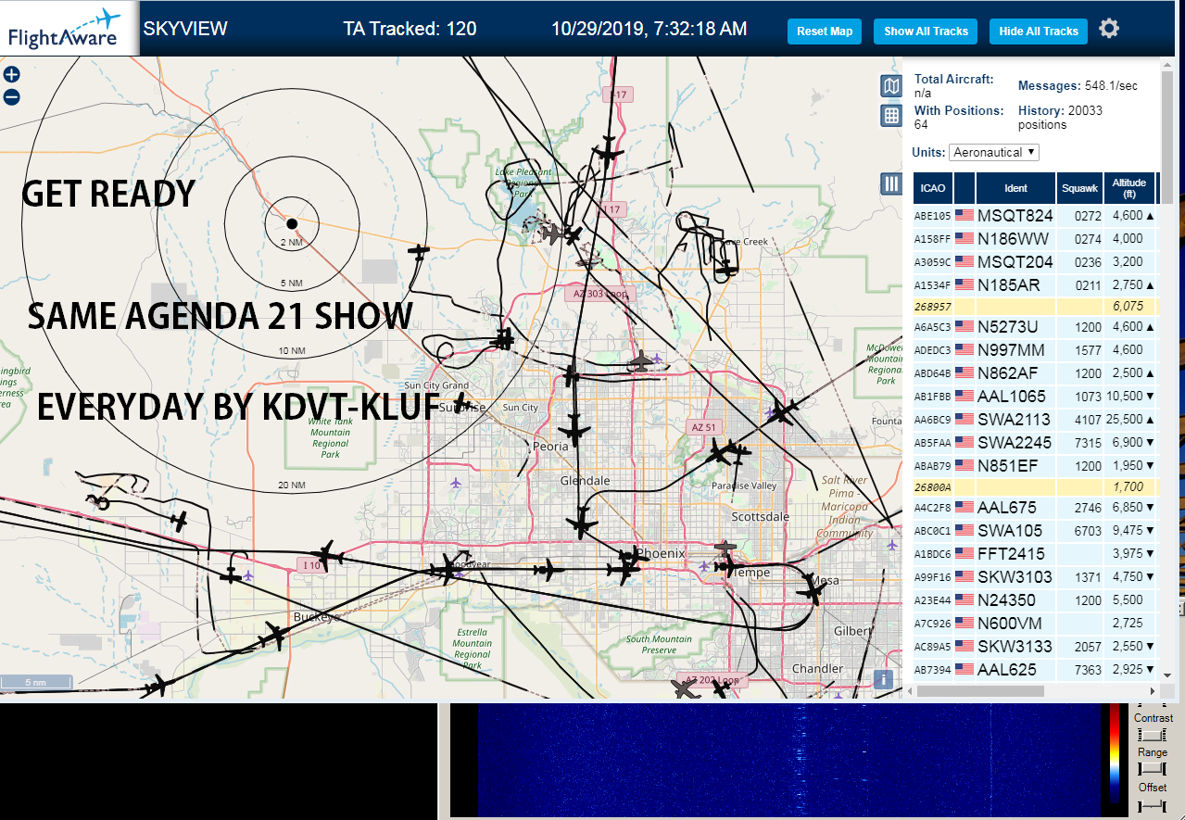Adjust the Range slider in background window

pyautogui.click(x=1152, y=769)
